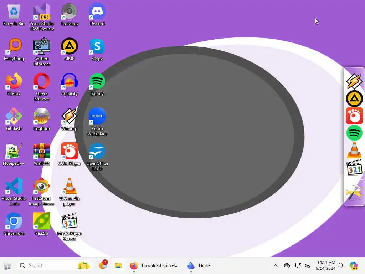Open OpenOffice 4.1.15 desktop shortcut
Image resolution: width=365 pixels, height=274 pixels.
pyautogui.click(x=97, y=157)
